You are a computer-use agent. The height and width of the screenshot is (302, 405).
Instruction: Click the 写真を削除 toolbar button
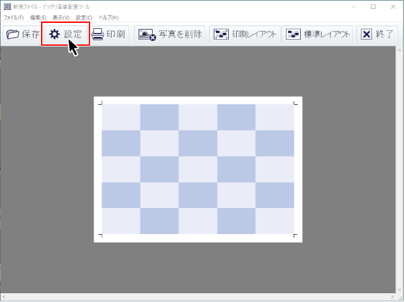[170, 34]
